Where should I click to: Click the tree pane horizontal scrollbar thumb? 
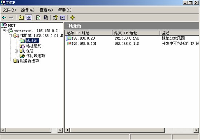pos(28,130)
